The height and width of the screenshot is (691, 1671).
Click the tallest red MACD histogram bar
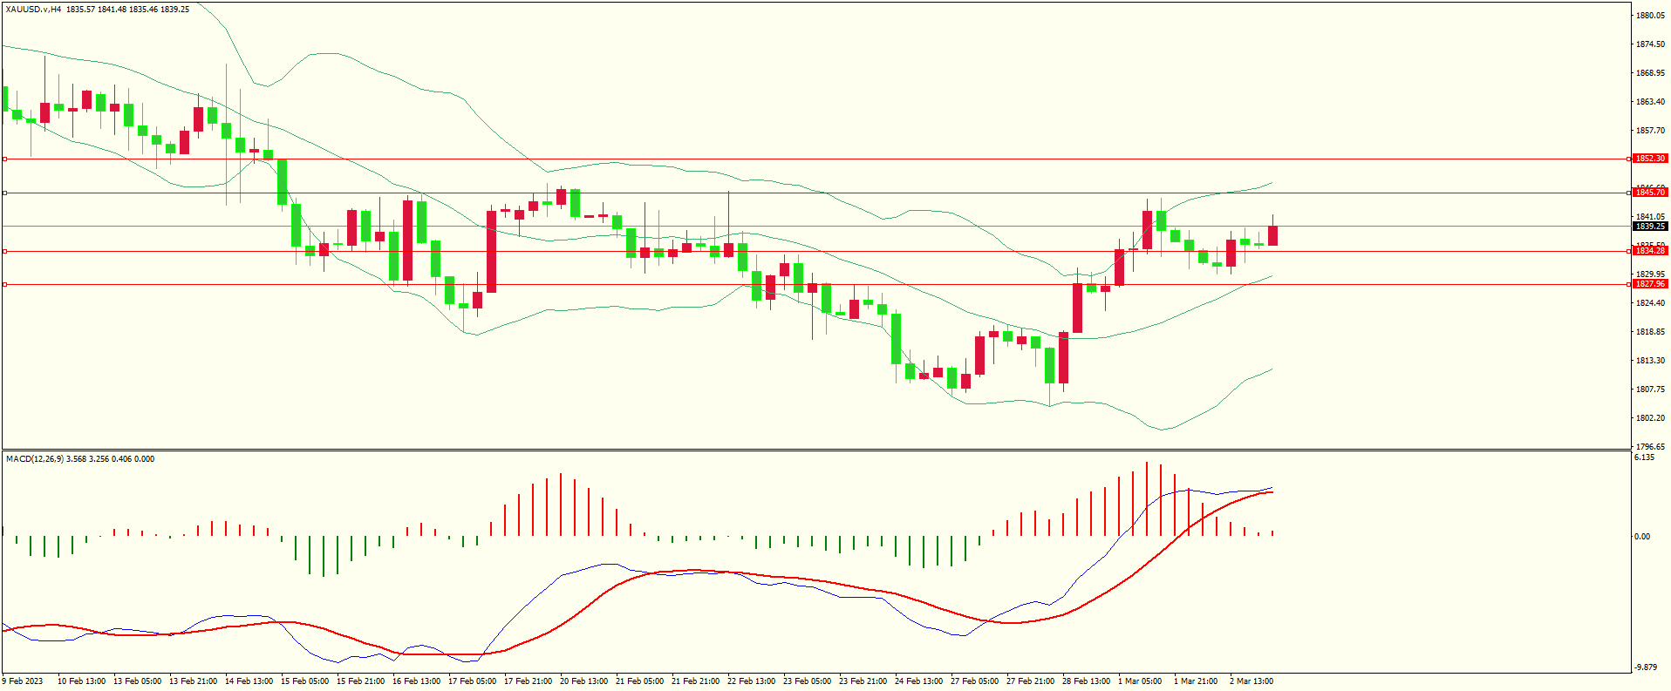pyautogui.click(x=1147, y=498)
